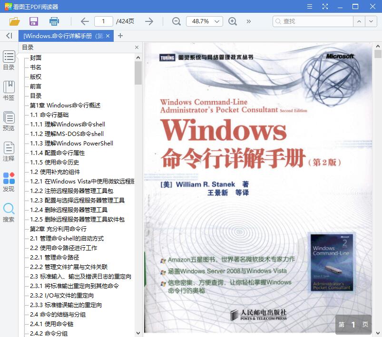382x337 pixels.
Task: Open the zoom percentage dropdown showing 48.7%
Action: point(205,21)
